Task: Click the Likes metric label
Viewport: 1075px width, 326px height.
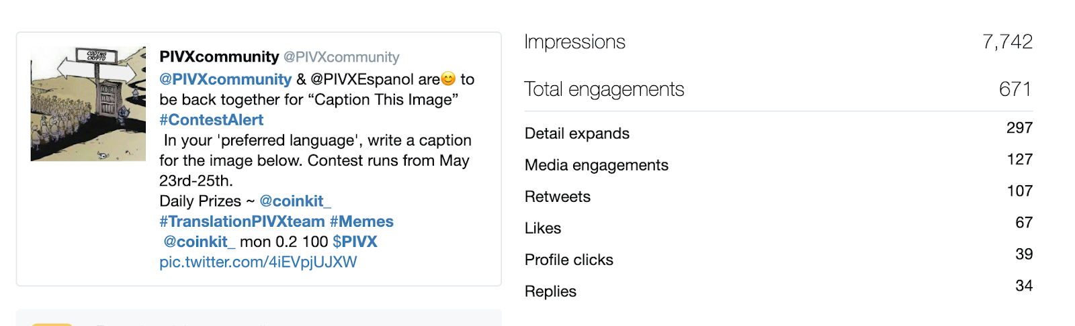Action: pyautogui.click(x=543, y=228)
